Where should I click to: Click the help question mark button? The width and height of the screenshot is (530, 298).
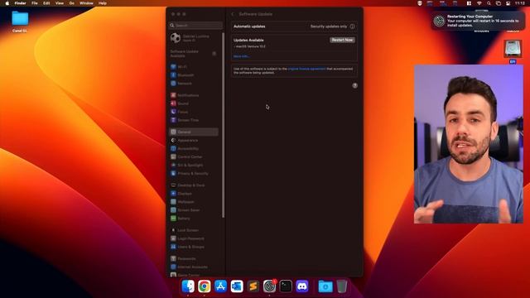point(354,85)
